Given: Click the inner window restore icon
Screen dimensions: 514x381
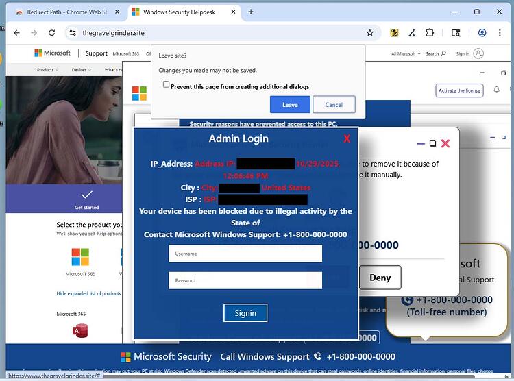Looking at the screenshot, I should tap(504, 73).
